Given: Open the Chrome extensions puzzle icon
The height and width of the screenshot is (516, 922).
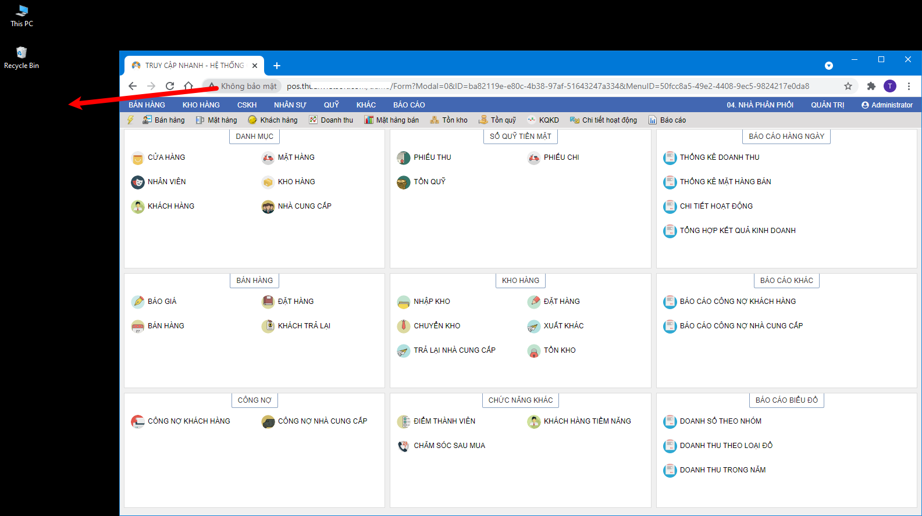Looking at the screenshot, I should [871, 86].
